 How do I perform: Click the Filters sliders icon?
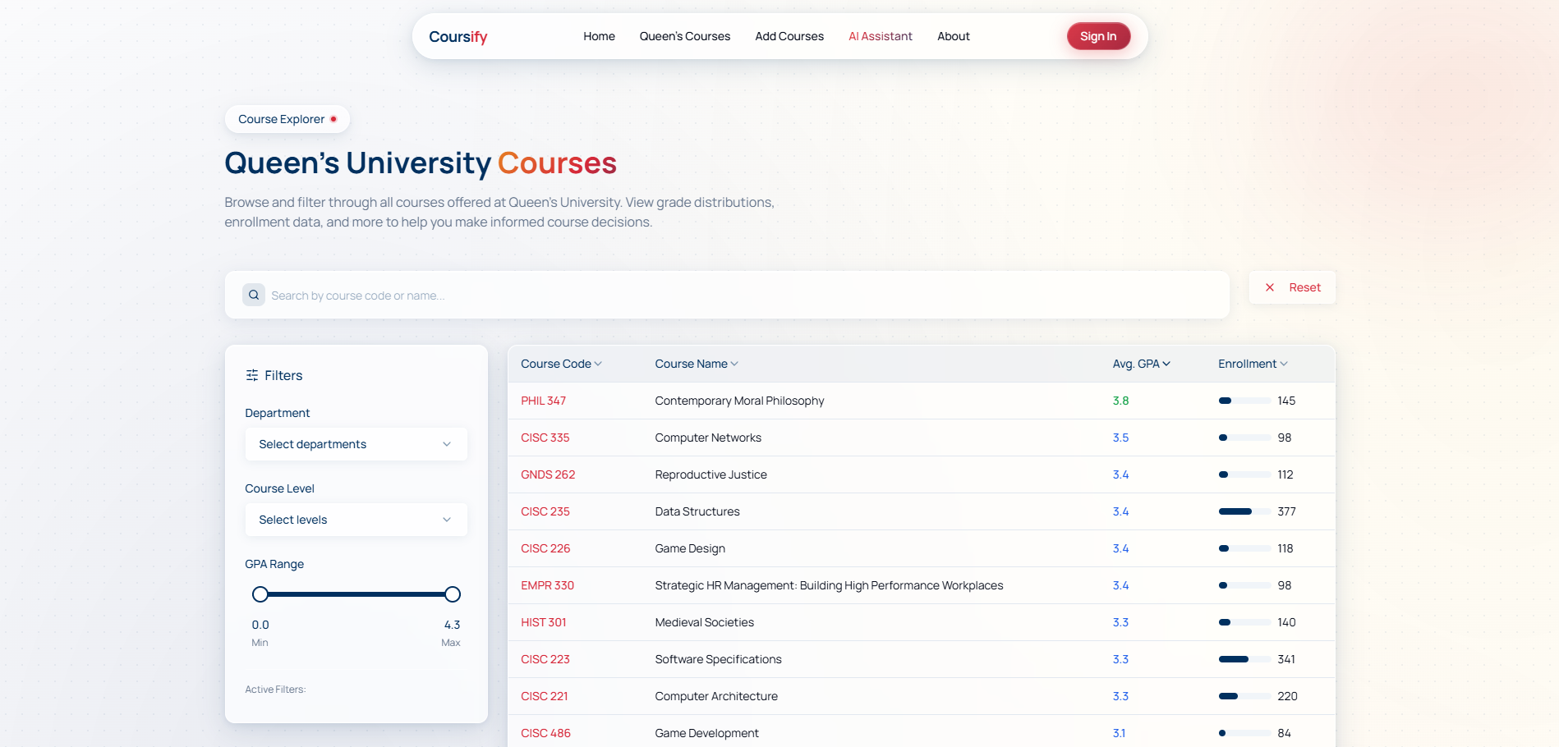tap(252, 375)
